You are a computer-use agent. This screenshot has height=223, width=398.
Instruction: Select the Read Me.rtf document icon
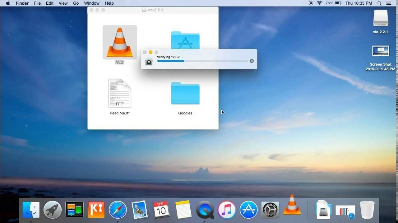120,93
